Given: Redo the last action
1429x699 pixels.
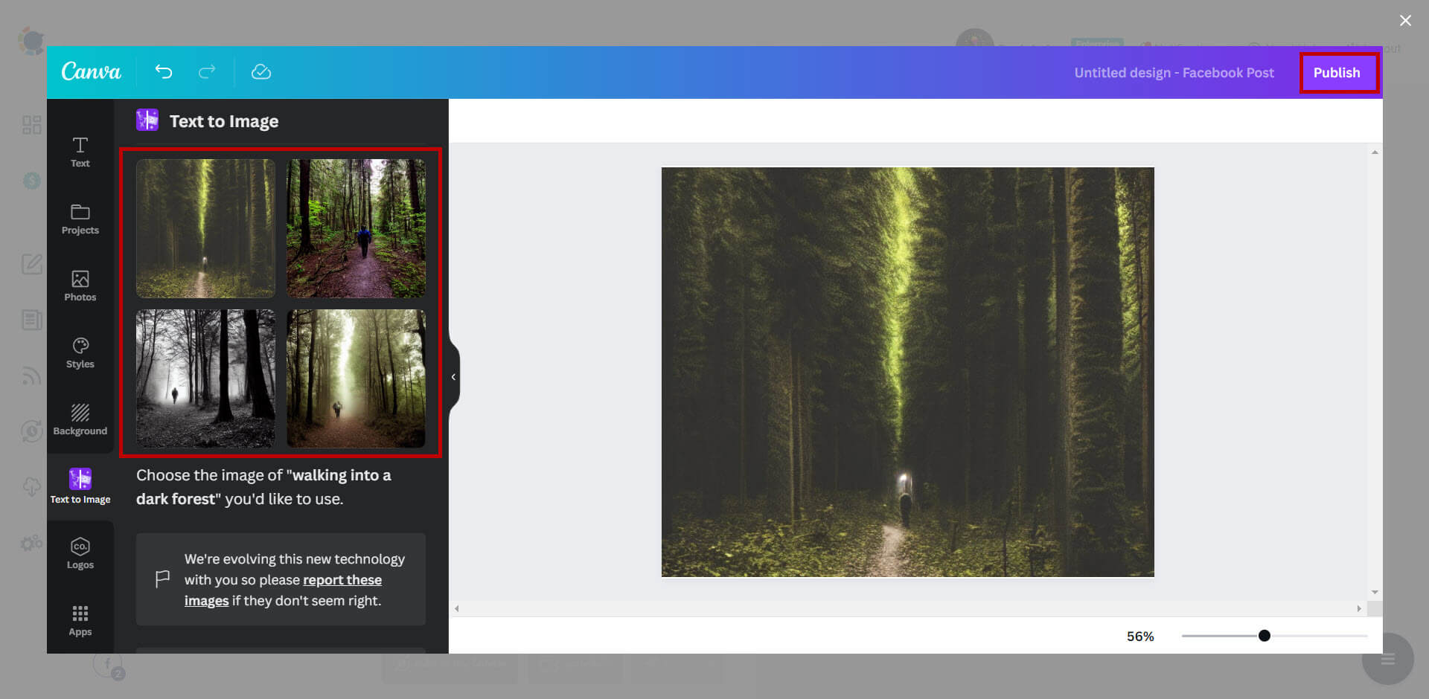Looking at the screenshot, I should [207, 72].
